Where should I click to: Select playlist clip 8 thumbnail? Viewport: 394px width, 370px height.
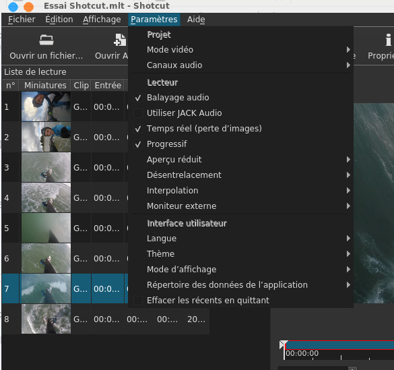pyautogui.click(x=46, y=319)
